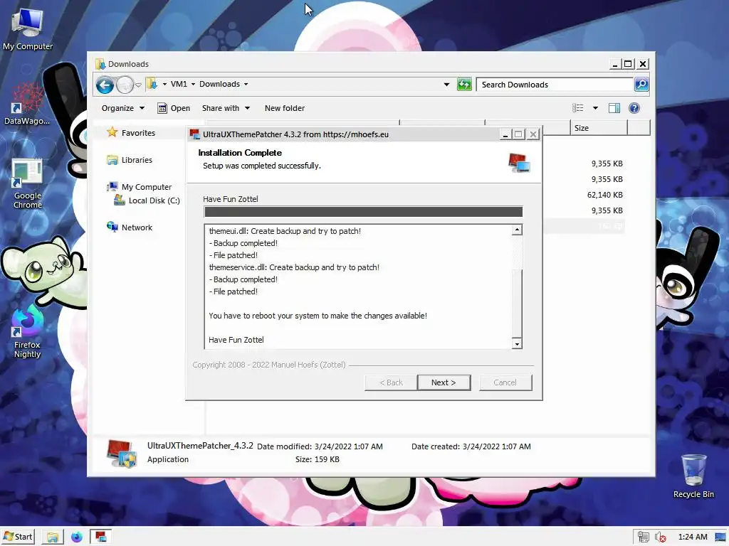The width and height of the screenshot is (729, 546).
Task: Click the search magnifier icon
Action: click(641, 85)
